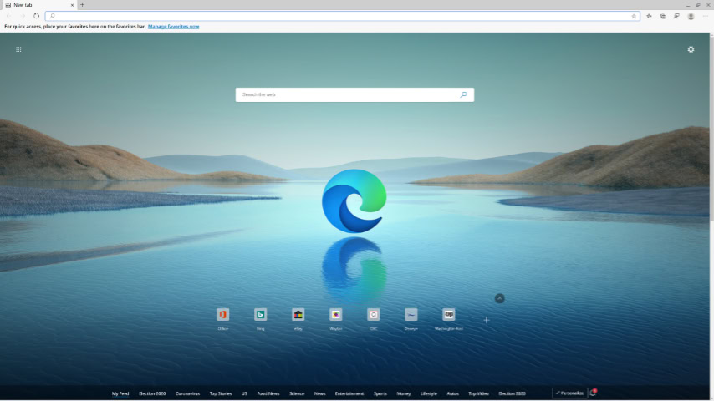The height and width of the screenshot is (401, 714).
Task: Switch to the US feed tab
Action: click(244, 393)
